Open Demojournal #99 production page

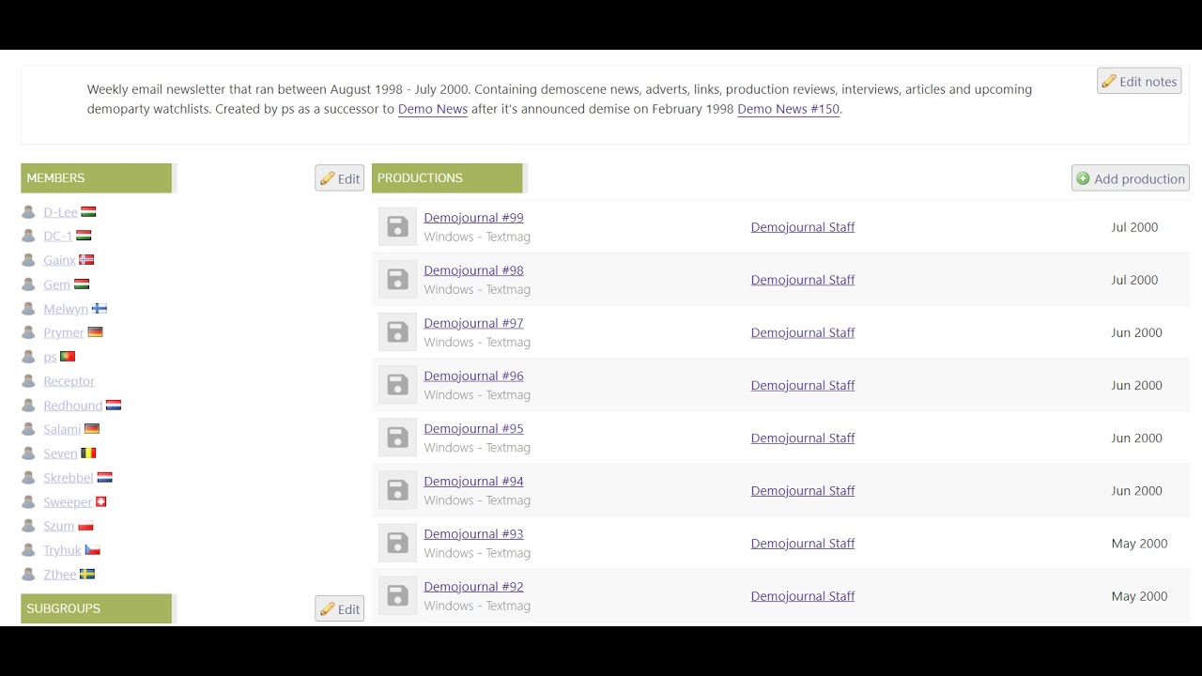[473, 218]
